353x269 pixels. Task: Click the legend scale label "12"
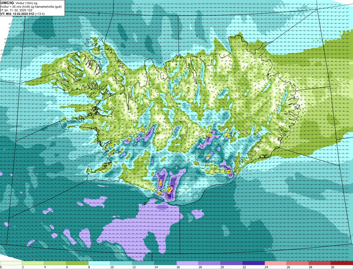pos(134,267)
